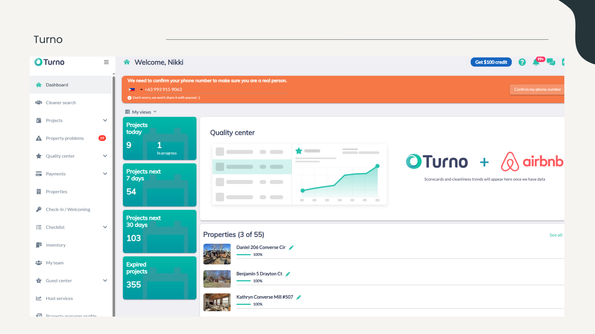Open Projects today card
The width and height of the screenshot is (595, 334).
click(160, 138)
